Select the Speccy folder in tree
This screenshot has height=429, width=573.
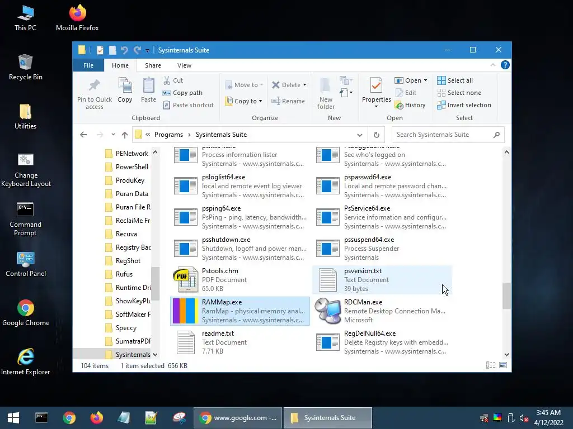[x=126, y=327]
